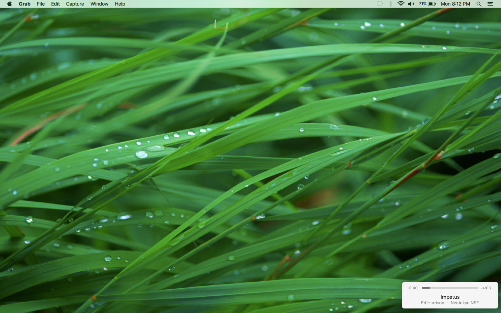Screen dimensions: 501x313
Task: Click the song progress bar in player
Action: pyautogui.click(x=450, y=288)
